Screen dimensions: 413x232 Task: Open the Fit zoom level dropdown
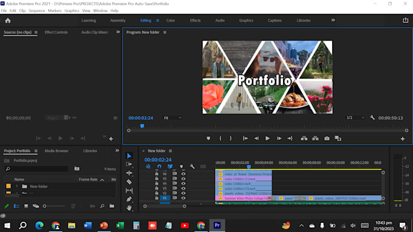(x=172, y=118)
